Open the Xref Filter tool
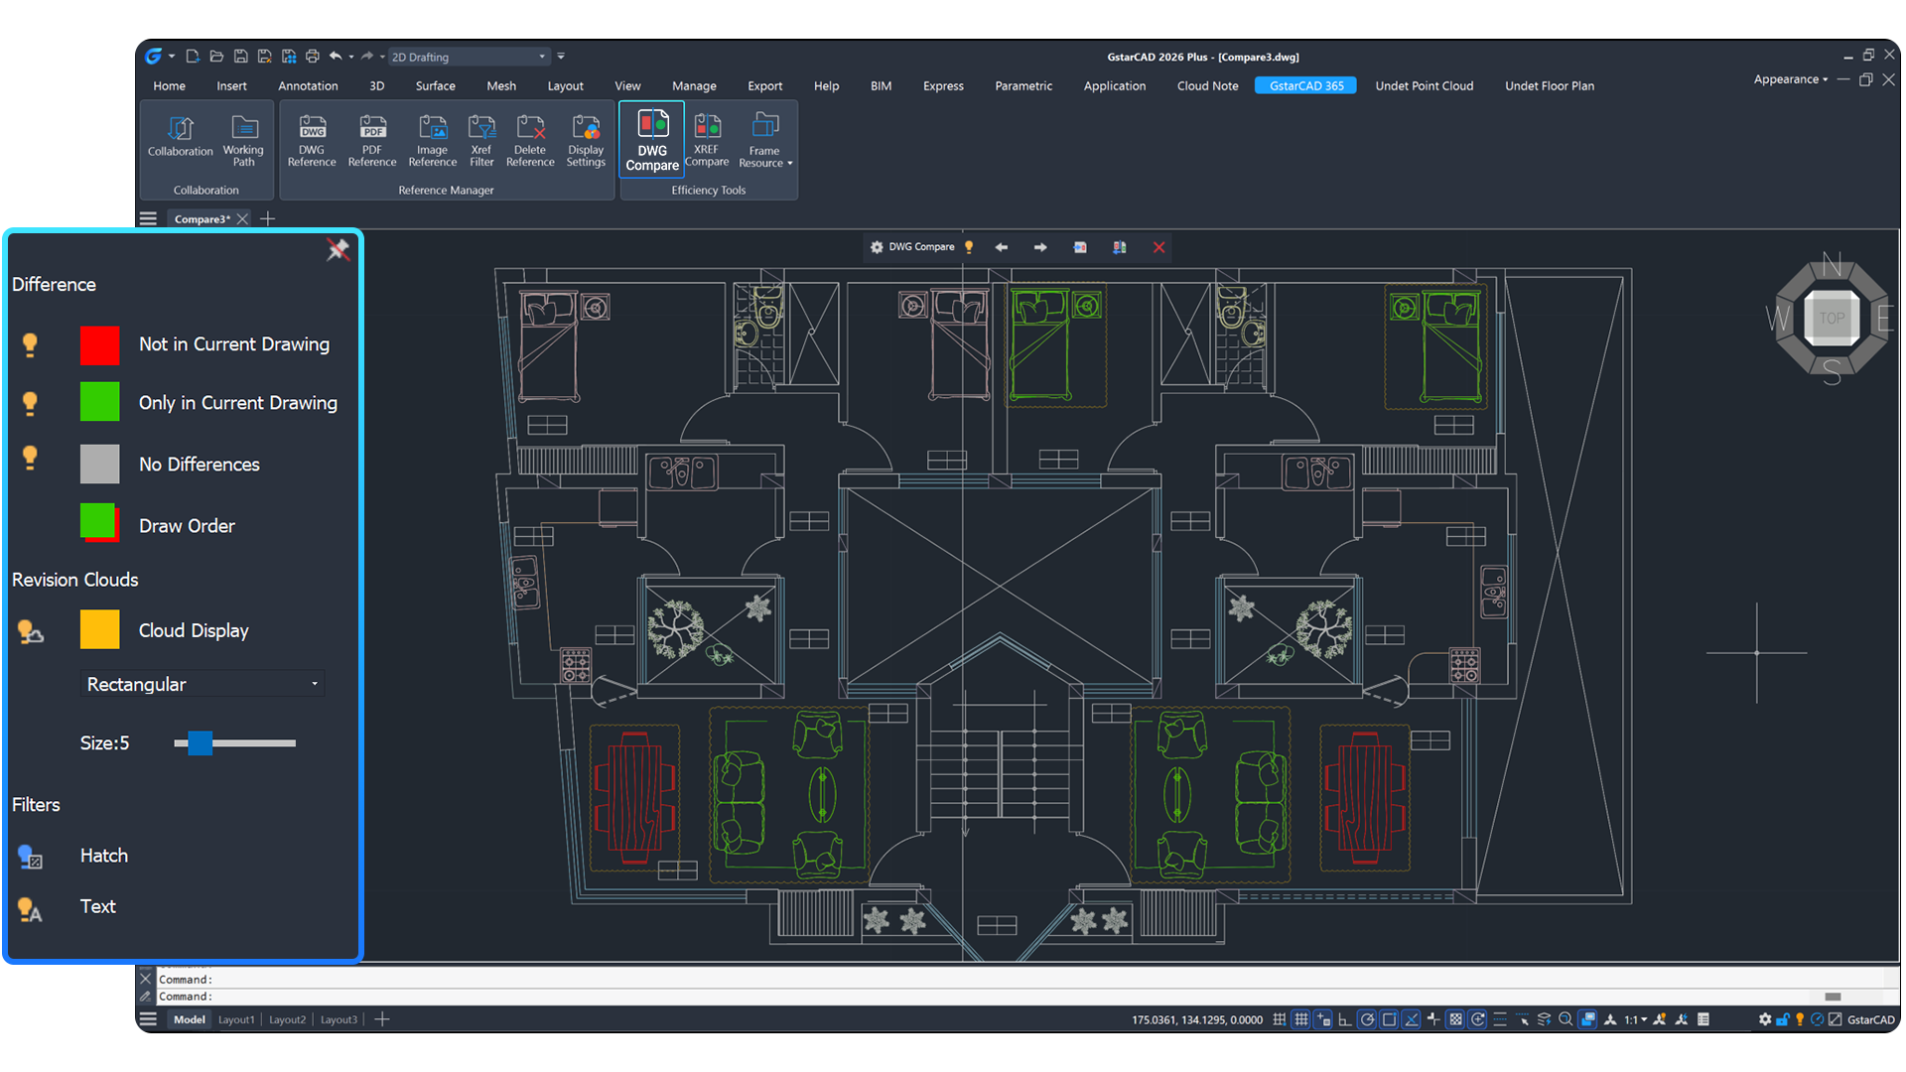This screenshot has width=1906, height=1072. pyautogui.click(x=481, y=140)
